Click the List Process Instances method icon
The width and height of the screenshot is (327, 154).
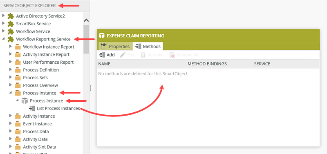coord(32,109)
